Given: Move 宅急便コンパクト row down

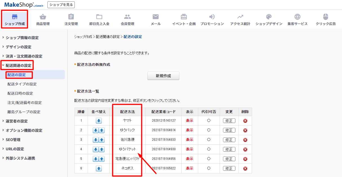Looking at the screenshot, I should (96, 159).
